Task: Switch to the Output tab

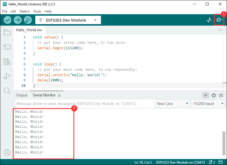Action: pyautogui.click(x=22, y=95)
